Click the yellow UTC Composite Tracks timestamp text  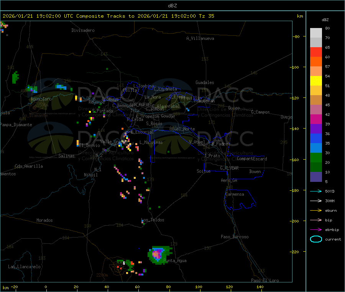click(108, 16)
